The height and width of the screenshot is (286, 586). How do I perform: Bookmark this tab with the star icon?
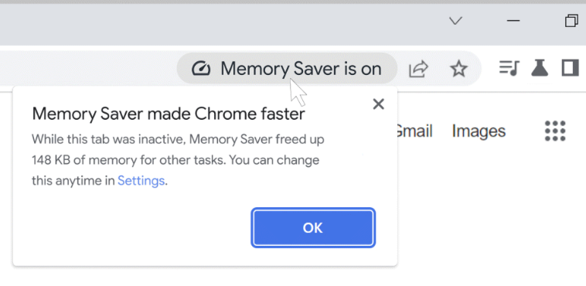coord(458,69)
